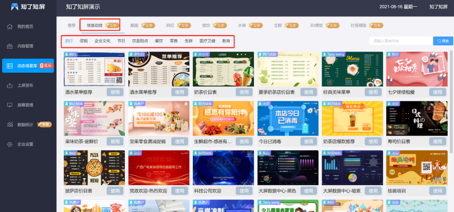Open 我的首页 in the sidebar

[x=25, y=26]
